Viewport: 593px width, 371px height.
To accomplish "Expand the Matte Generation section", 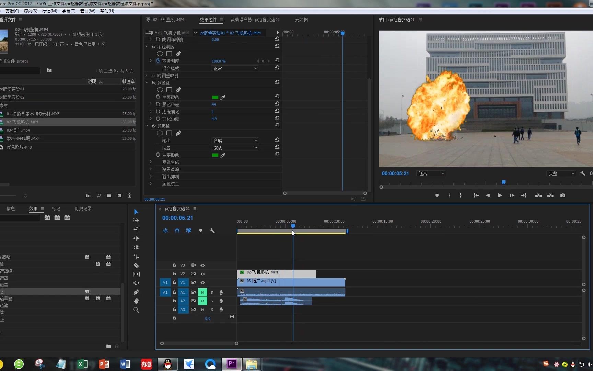I will [x=151, y=162].
